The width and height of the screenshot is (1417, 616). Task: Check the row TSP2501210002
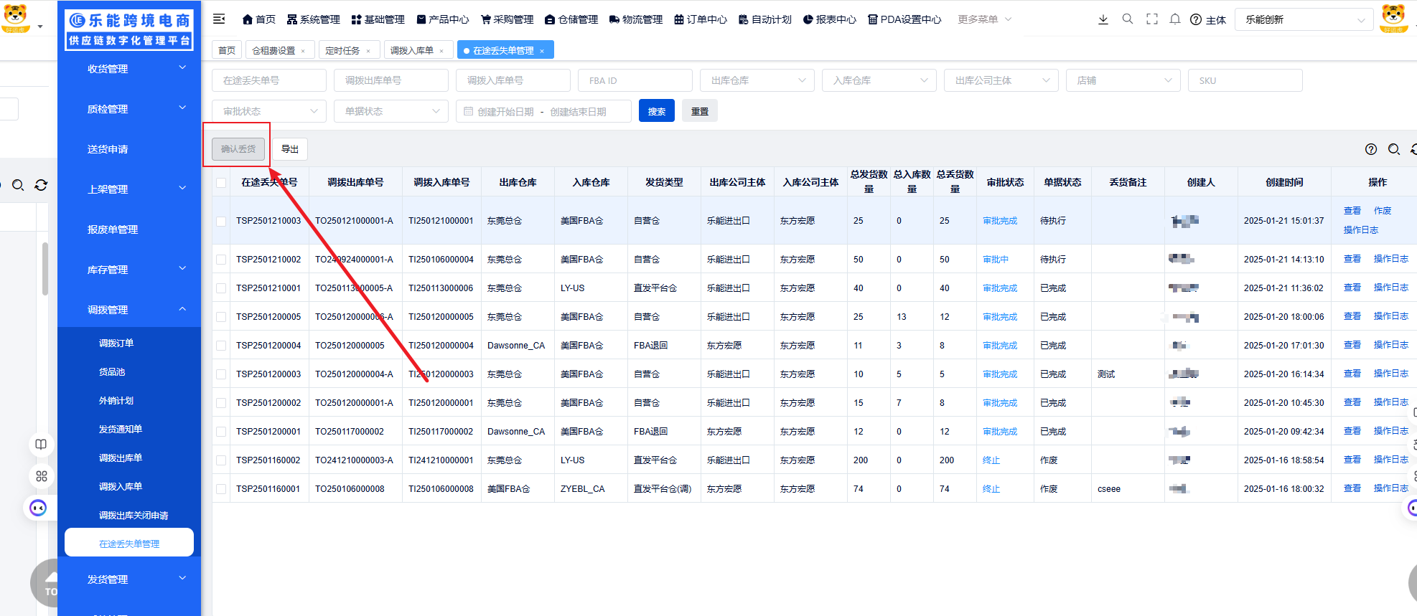[221, 260]
